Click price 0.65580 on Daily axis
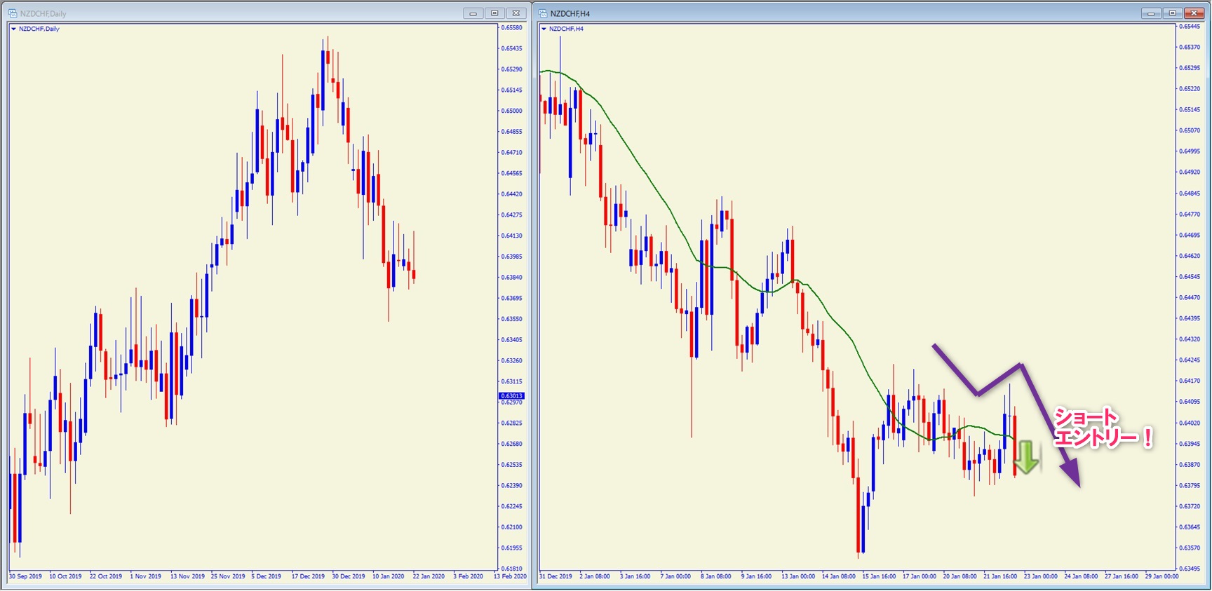This screenshot has height=591, width=1212. click(x=512, y=28)
